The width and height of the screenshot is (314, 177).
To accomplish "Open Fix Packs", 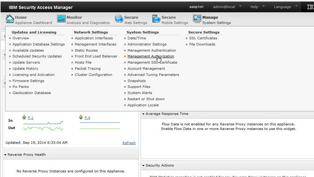I will [21, 87].
